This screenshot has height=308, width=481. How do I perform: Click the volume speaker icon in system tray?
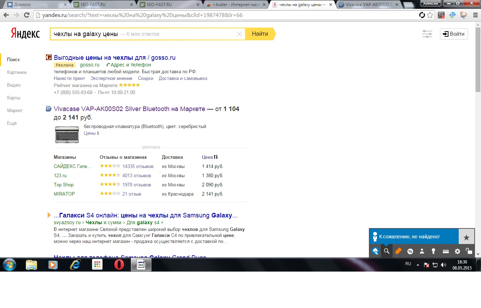click(x=444, y=265)
